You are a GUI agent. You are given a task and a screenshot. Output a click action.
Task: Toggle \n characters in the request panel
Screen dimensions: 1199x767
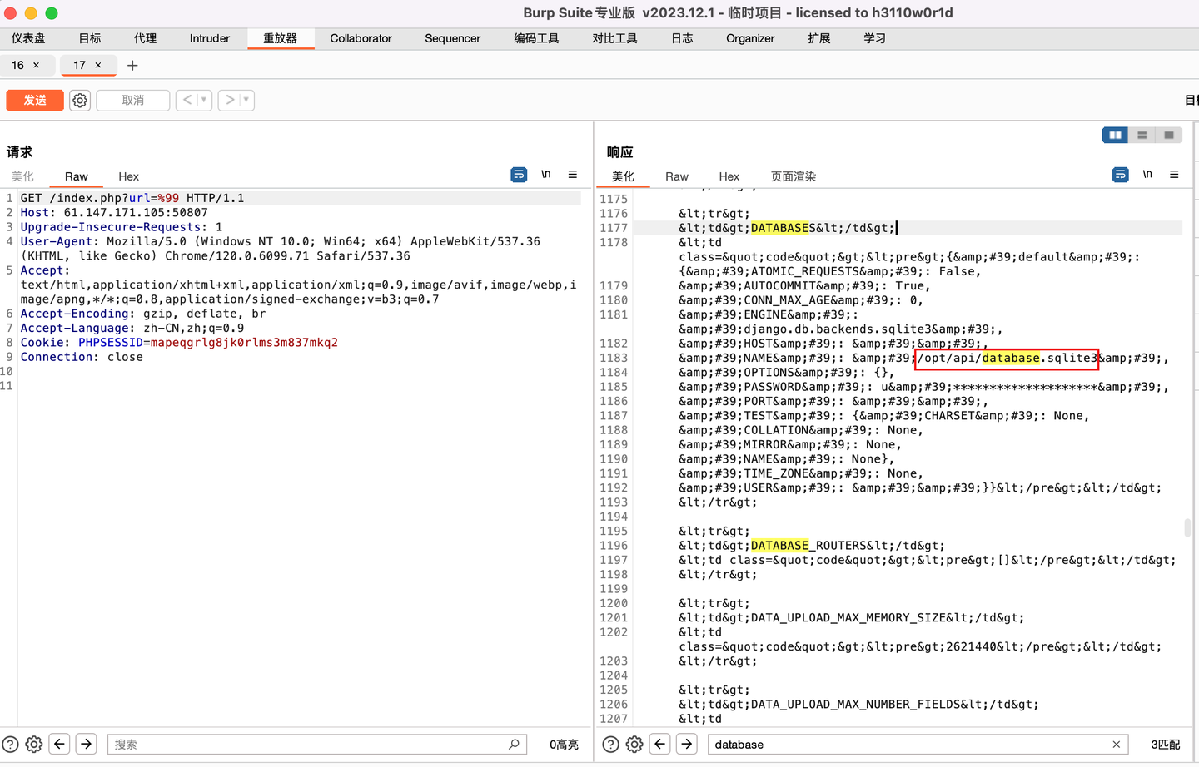pos(546,174)
